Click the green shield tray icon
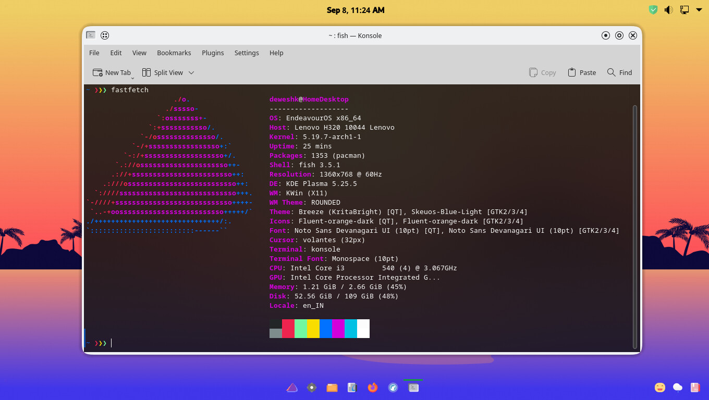Screen dimensions: 709x400 (653, 10)
